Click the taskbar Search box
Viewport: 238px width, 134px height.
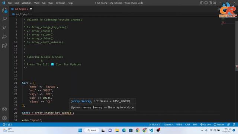(92, 130)
